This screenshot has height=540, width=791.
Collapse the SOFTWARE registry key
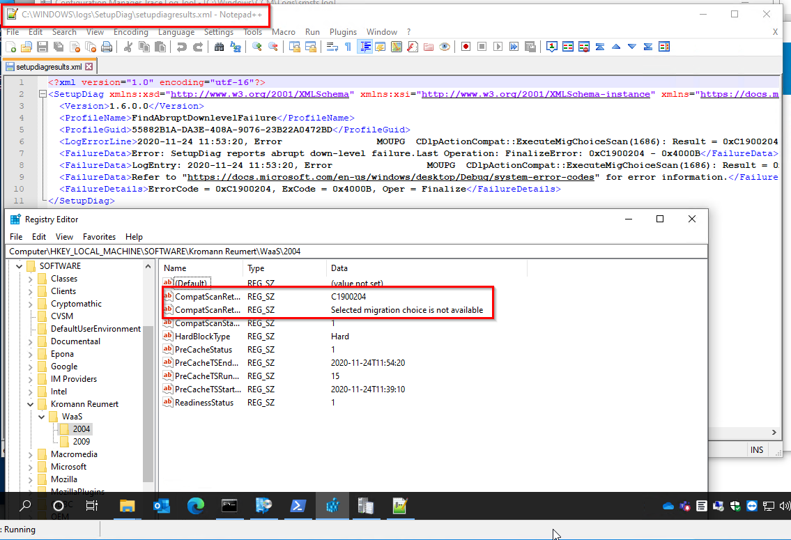click(x=20, y=266)
